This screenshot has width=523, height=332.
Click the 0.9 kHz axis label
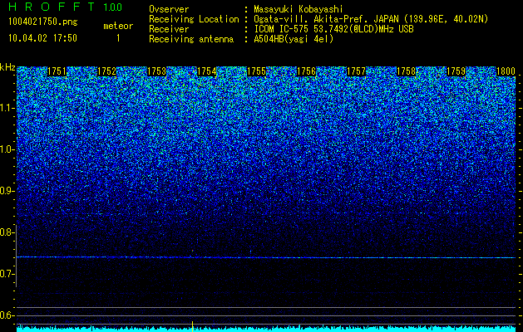7,191
